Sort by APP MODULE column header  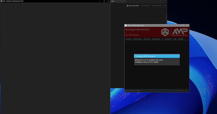click(168, 39)
